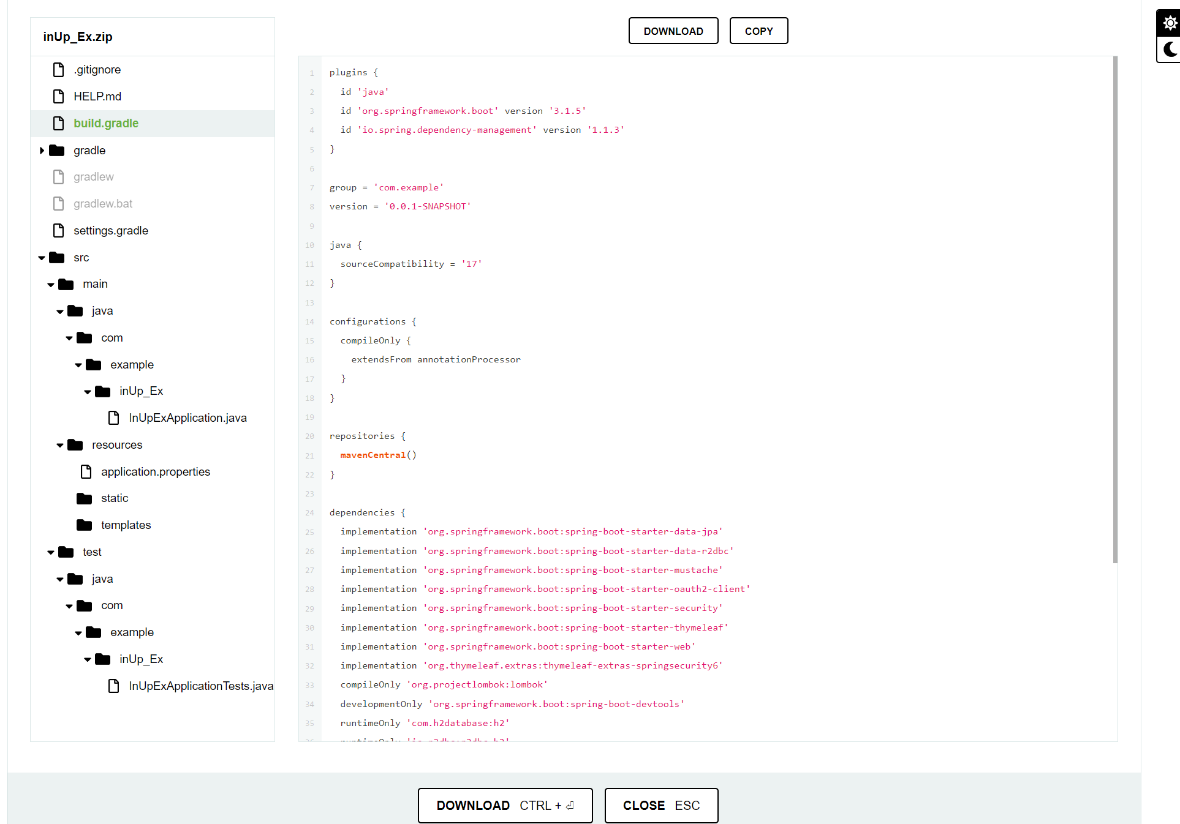Click the settings.gradle file icon

(x=59, y=231)
